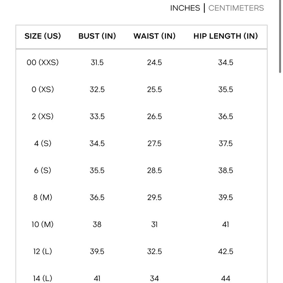
Task: Select the 12 (L) size row label
Action: pos(43,251)
